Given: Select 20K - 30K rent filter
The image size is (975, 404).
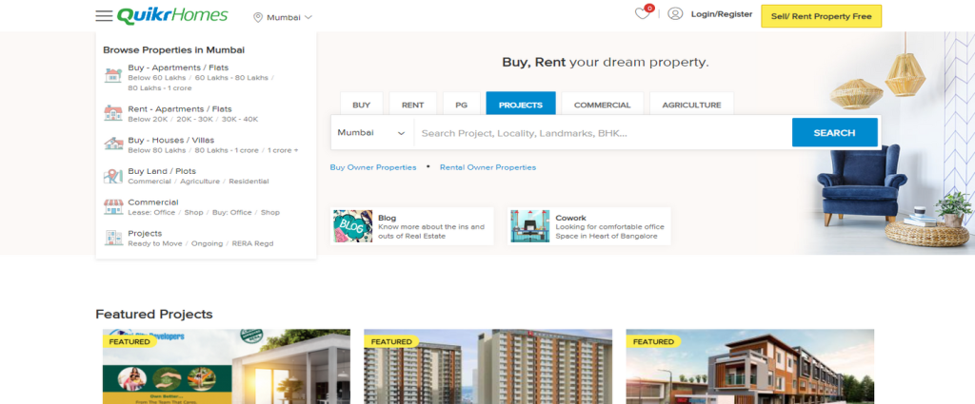Looking at the screenshot, I should point(194,119).
